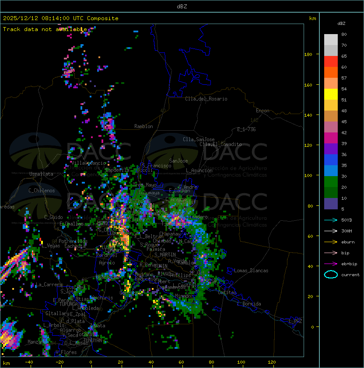
Task: Click the pink bip arrow legend icon
Action: [x=331, y=253]
